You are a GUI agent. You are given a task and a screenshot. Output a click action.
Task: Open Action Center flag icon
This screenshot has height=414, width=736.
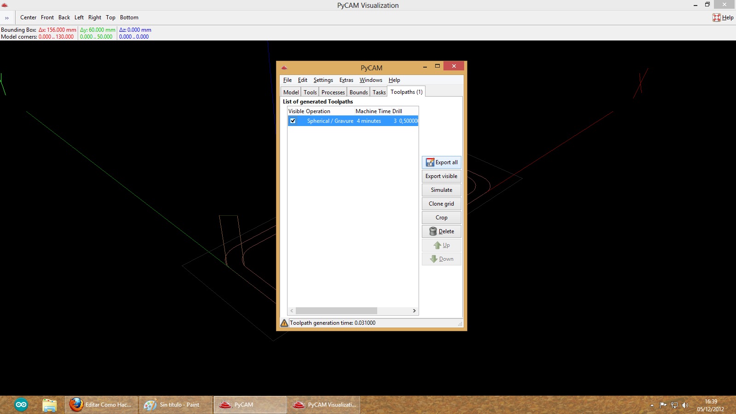pos(663,405)
